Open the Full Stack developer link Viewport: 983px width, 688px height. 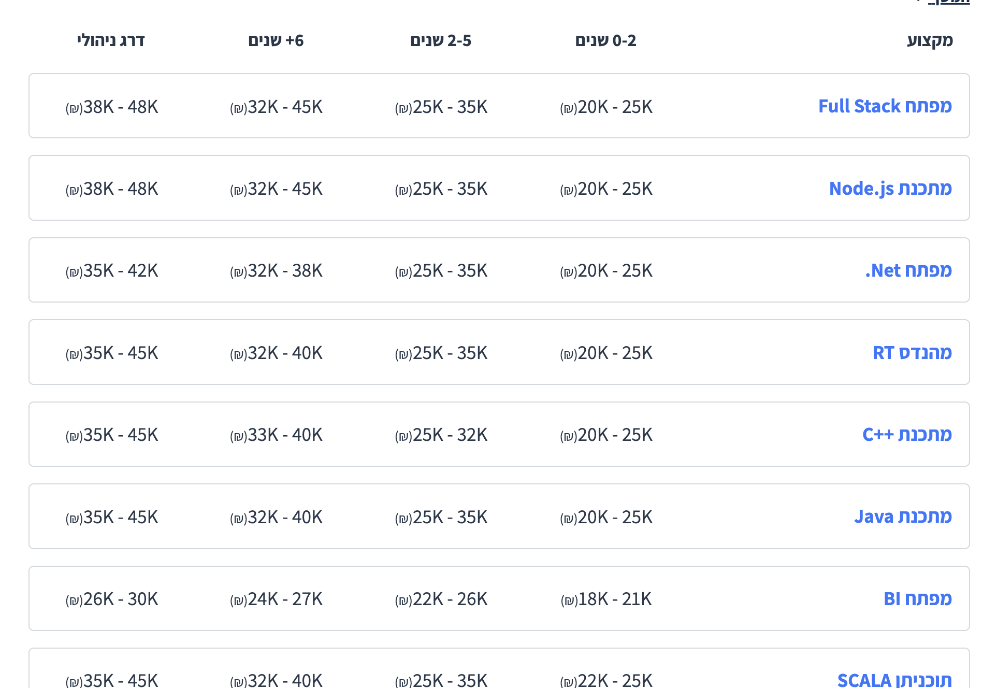tap(885, 106)
